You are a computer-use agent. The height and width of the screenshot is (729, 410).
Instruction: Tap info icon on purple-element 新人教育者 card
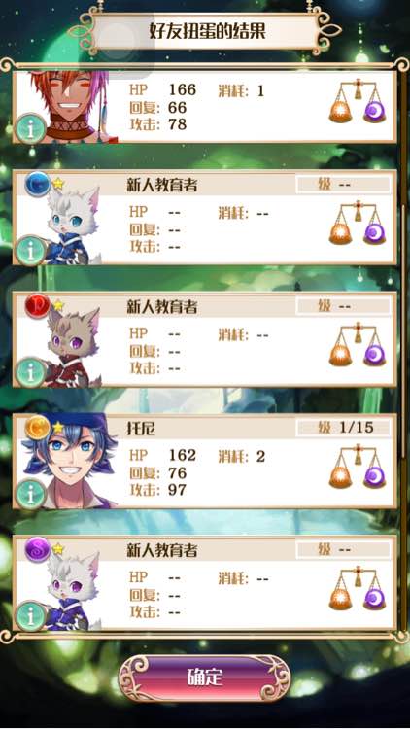coord(30,615)
